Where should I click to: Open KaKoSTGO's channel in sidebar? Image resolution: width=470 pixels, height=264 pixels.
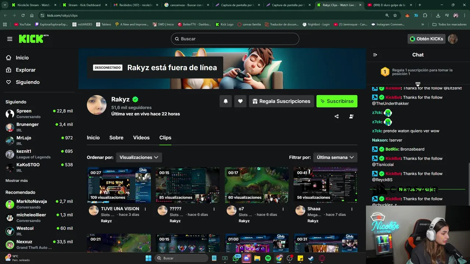pos(39,168)
